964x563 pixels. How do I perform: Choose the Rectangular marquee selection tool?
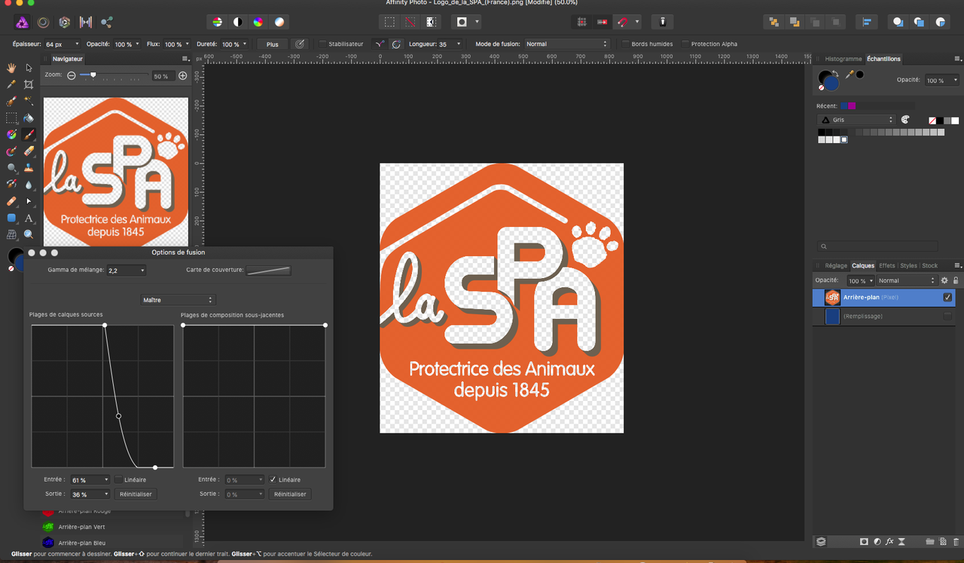pyautogui.click(x=11, y=118)
